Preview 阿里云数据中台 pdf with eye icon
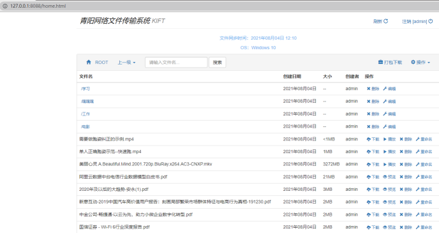Viewport: 439px width, 233px height. pyautogui.click(x=389, y=177)
